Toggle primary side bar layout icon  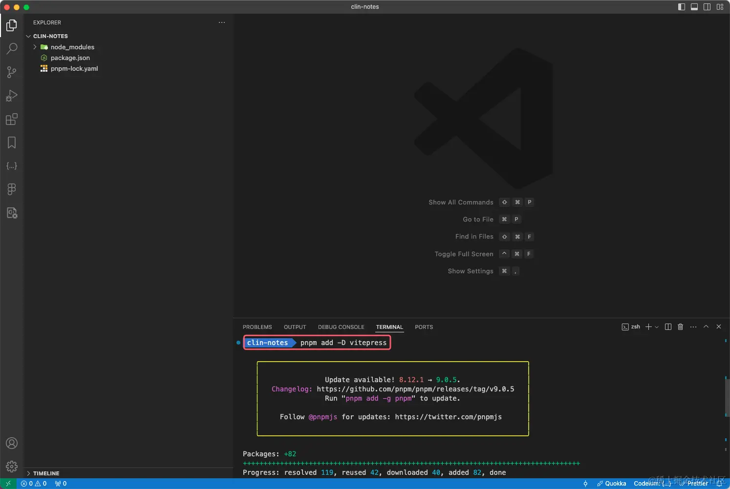point(682,7)
